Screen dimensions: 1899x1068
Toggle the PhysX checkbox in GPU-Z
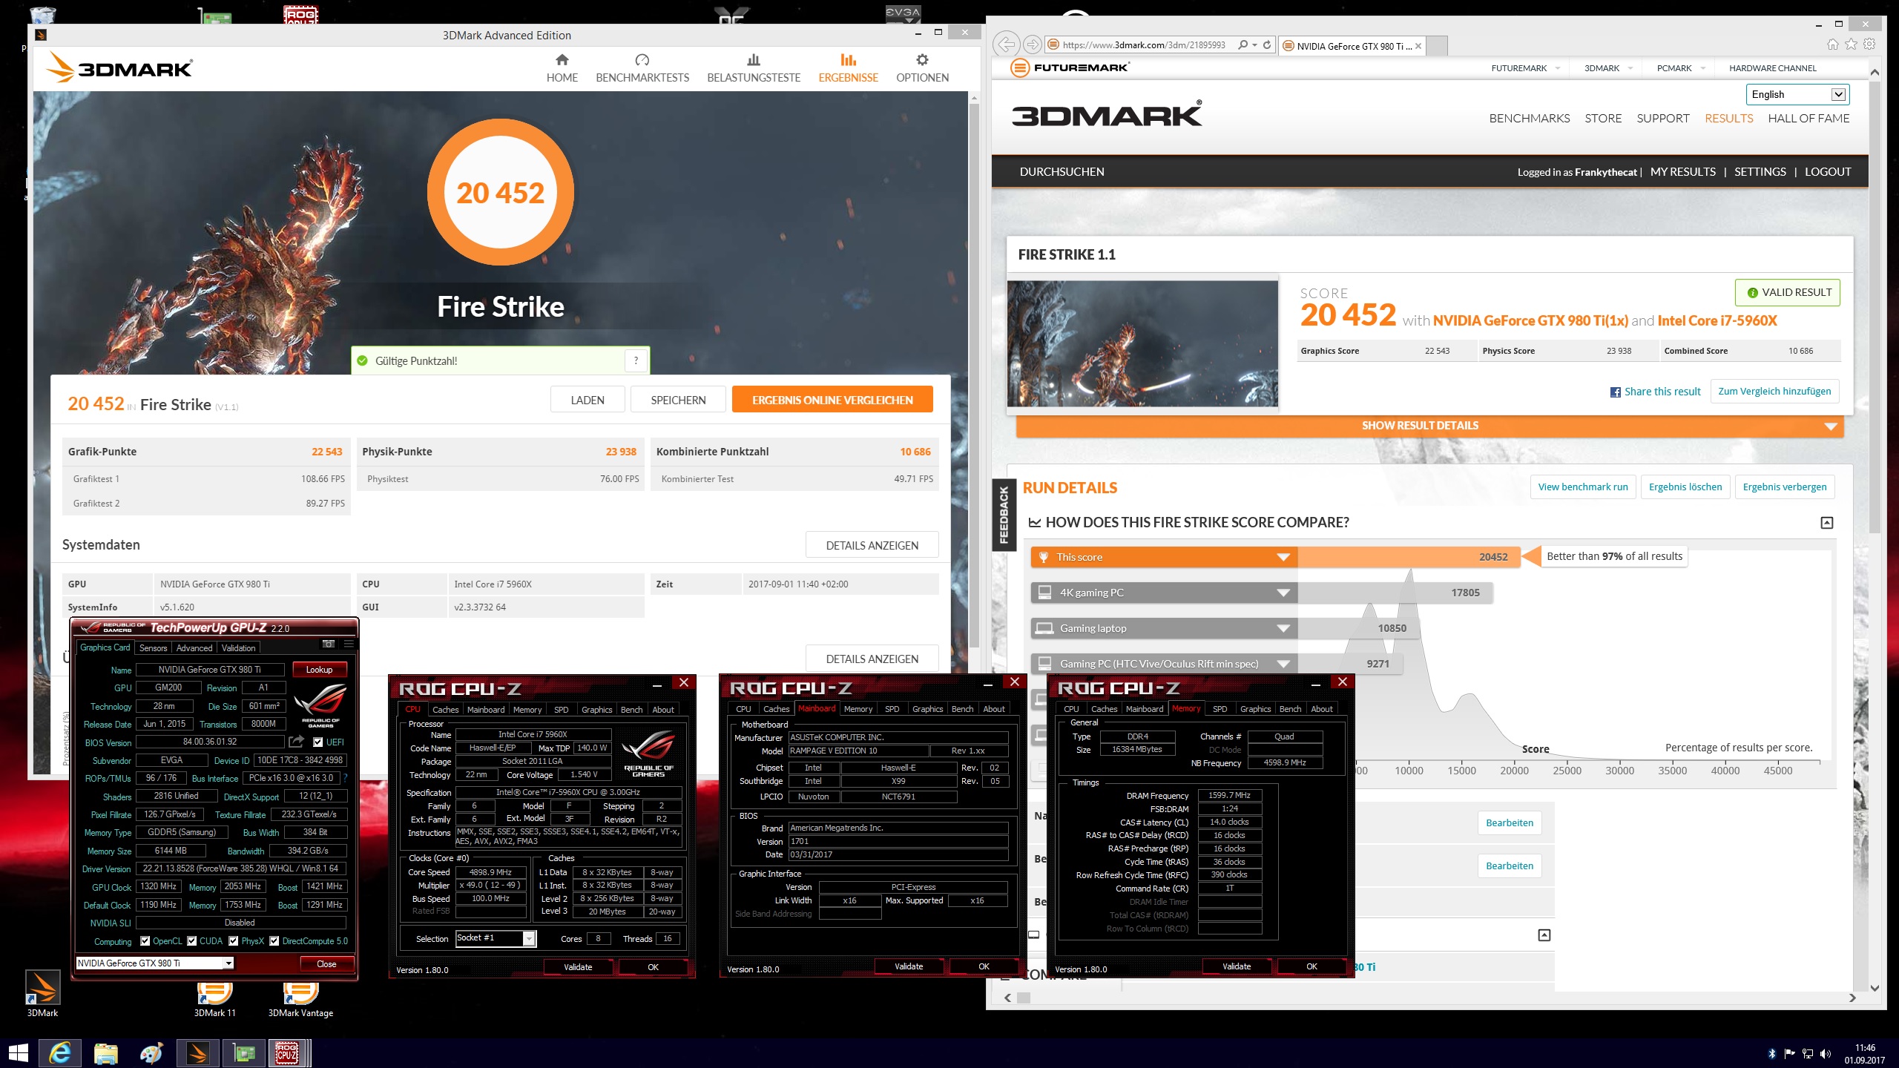click(234, 941)
